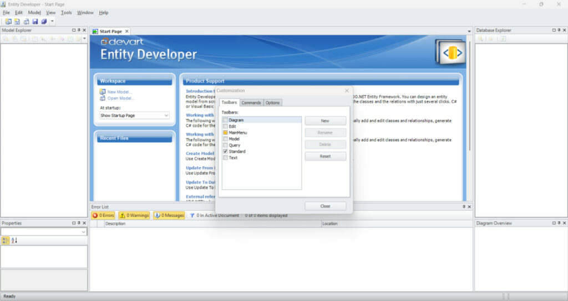Click the Create from Database toolbar icon
Viewport: 568px width, 301px height.
[17, 22]
